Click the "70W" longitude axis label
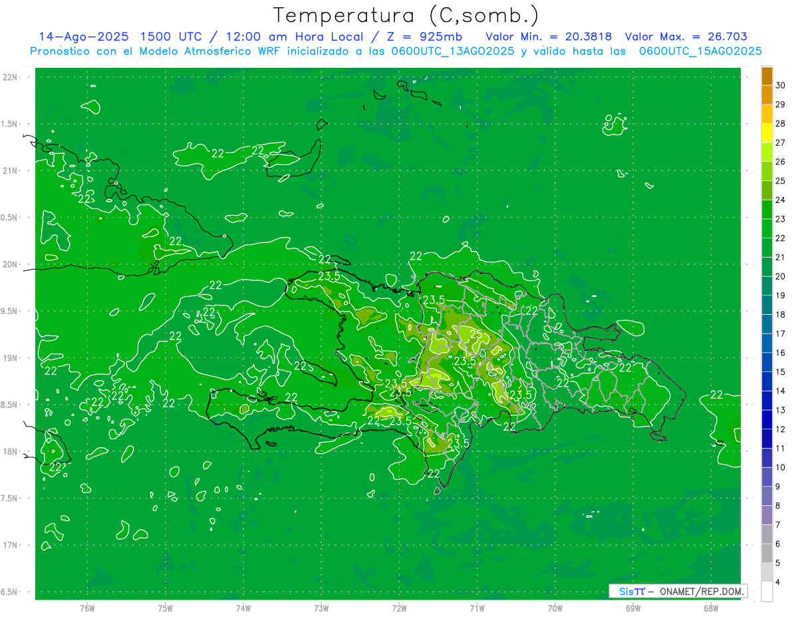The image size is (798, 617). (555, 608)
